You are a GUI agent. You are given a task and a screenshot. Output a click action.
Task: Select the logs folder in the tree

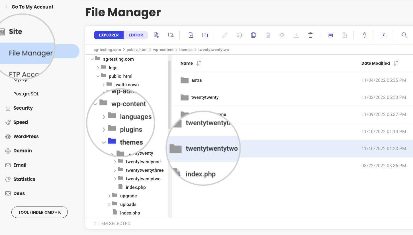[113, 68]
